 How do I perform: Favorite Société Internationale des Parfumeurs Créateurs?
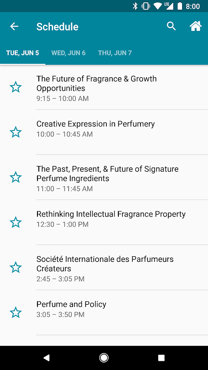click(16, 267)
